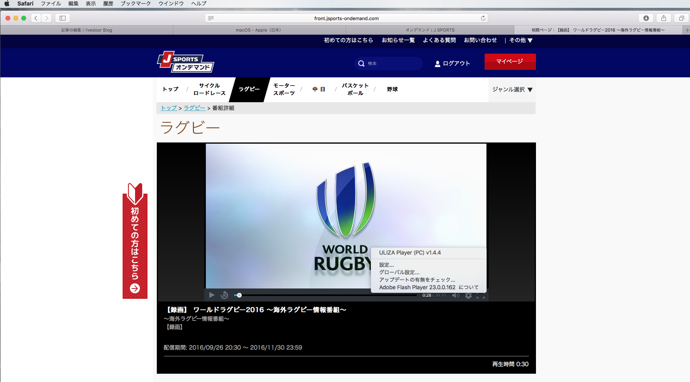Open the よくある質問 link

pos(439,40)
